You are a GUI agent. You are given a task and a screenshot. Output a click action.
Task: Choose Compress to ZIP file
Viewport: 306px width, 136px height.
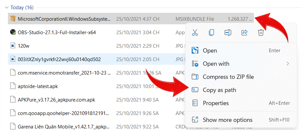point(241,77)
